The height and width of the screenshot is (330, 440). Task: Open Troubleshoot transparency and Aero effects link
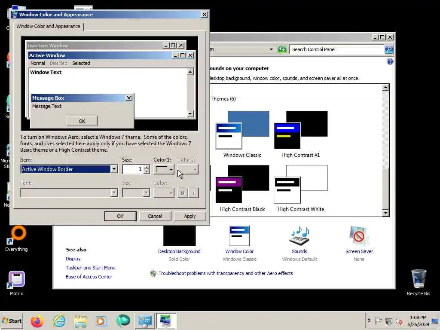pyautogui.click(x=226, y=273)
